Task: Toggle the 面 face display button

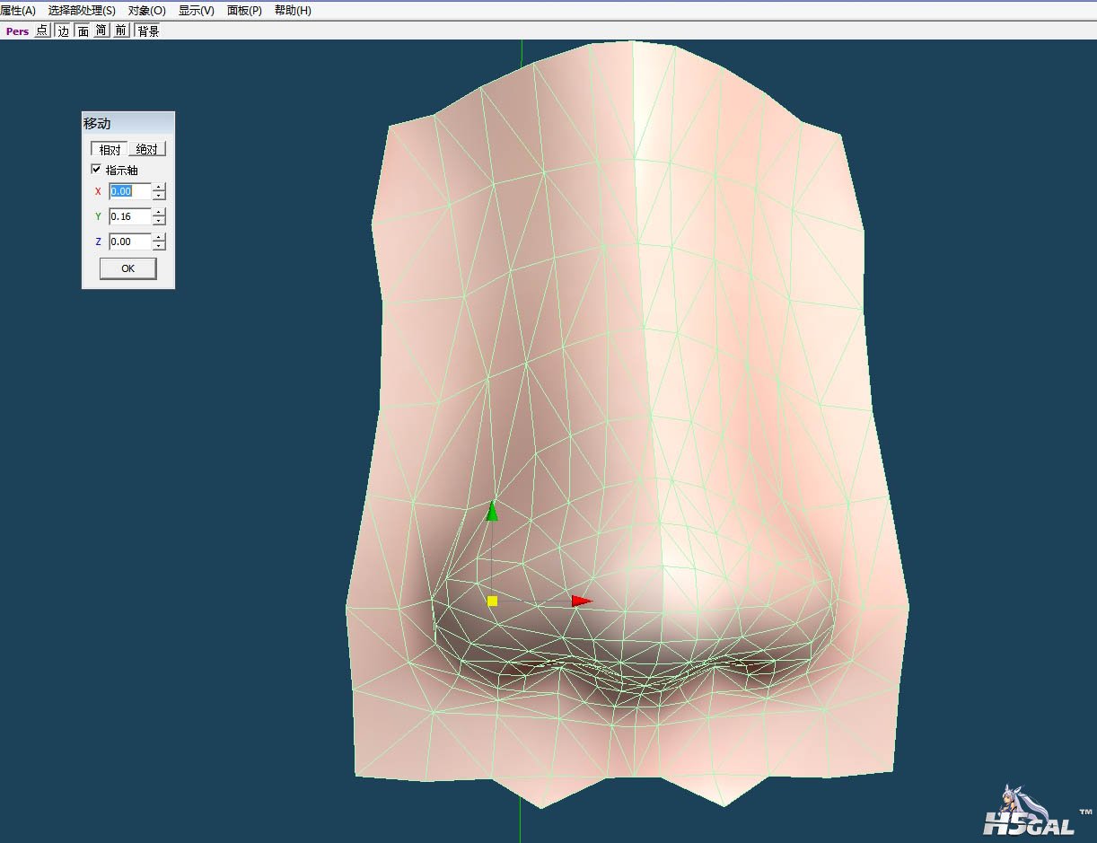Action: [x=83, y=31]
